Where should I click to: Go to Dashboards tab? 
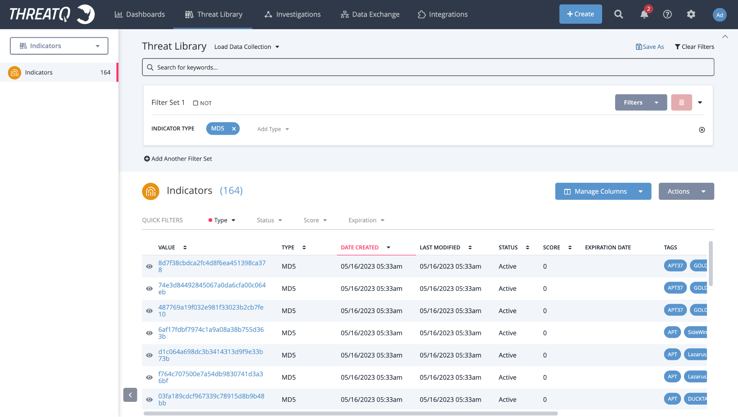[x=140, y=14]
